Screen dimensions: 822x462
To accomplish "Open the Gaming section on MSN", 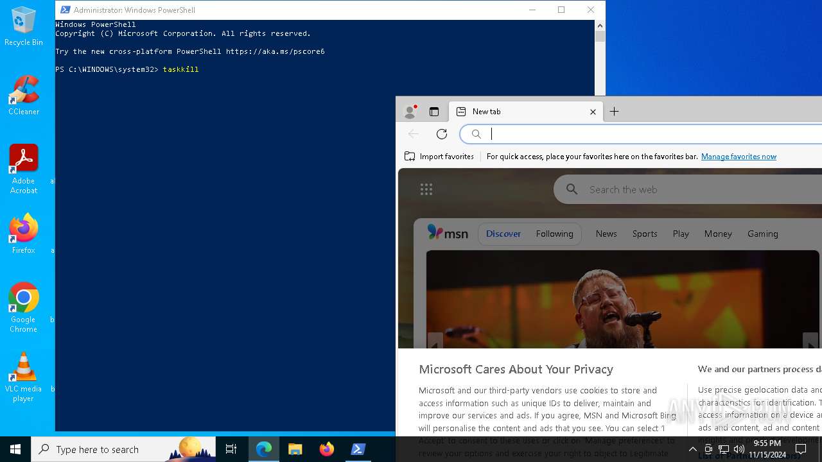I will 763,234.
